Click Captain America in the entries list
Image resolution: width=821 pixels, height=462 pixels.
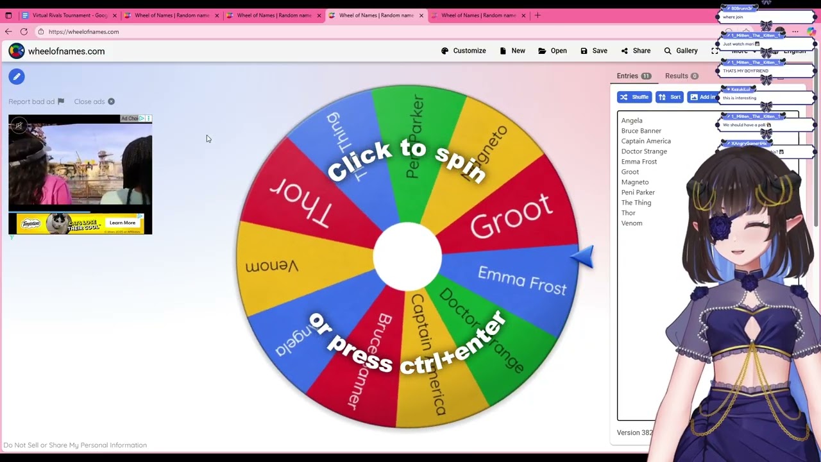(646, 141)
